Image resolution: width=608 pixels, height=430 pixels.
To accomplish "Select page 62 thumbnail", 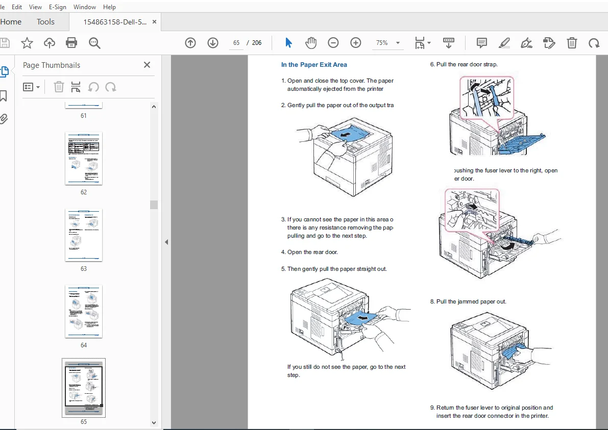I will coord(84,159).
